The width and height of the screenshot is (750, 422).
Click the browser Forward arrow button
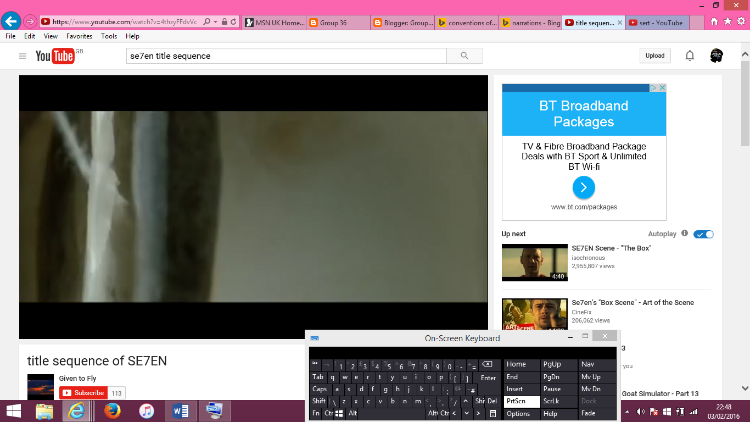pyautogui.click(x=30, y=22)
